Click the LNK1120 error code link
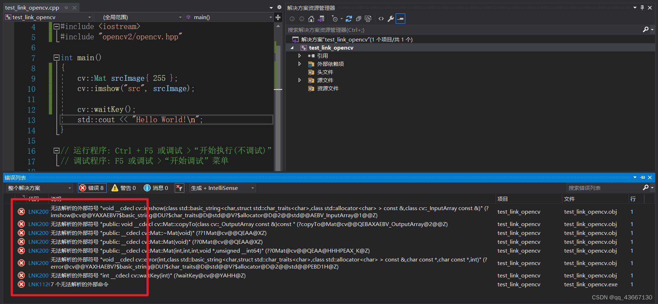The image size is (658, 304). 38,284
